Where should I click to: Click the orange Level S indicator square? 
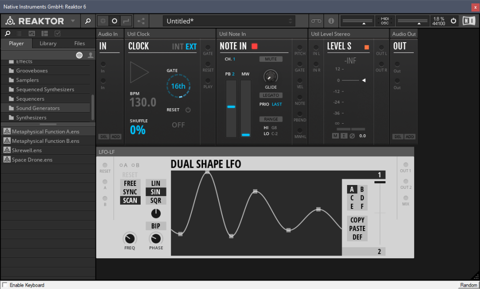[x=367, y=47]
